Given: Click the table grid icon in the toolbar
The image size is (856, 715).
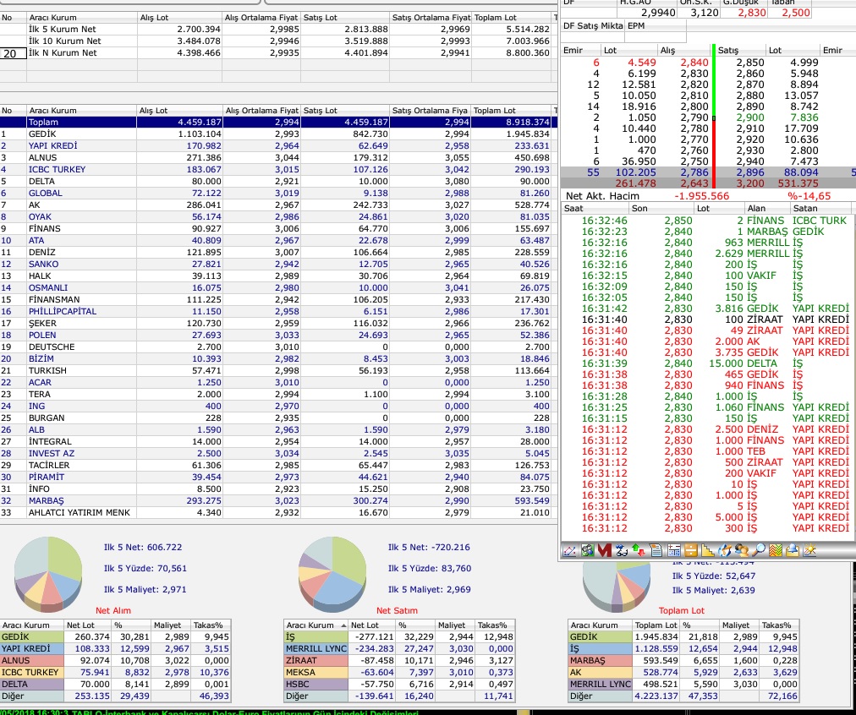Looking at the screenshot, I should [x=673, y=551].
